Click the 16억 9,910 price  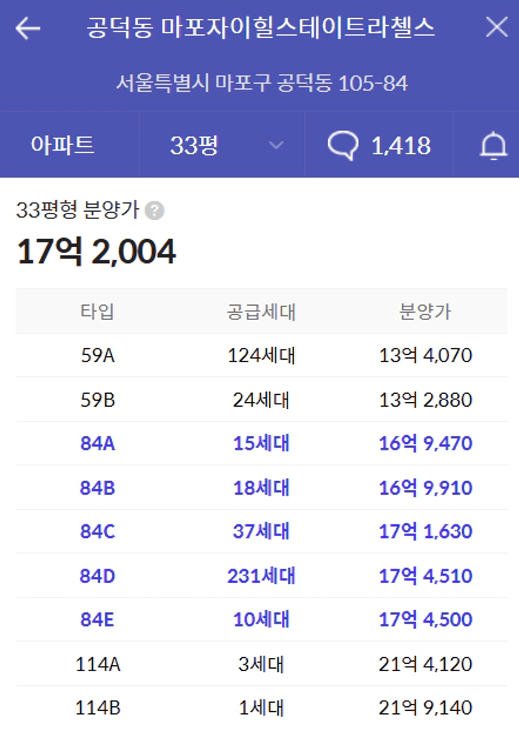coord(425,488)
